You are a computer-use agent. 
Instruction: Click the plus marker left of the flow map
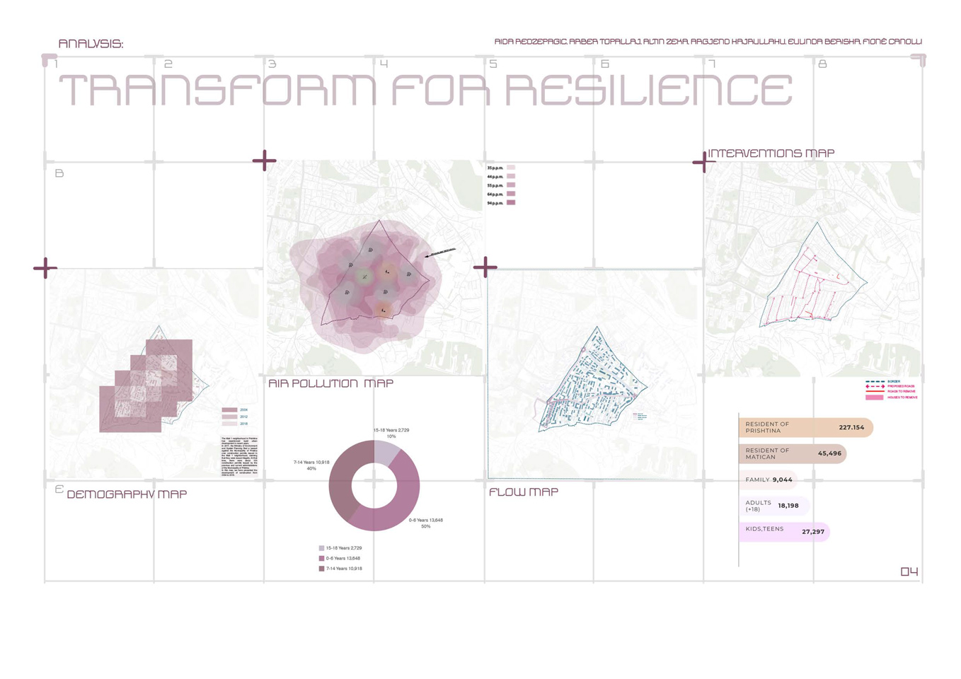(x=485, y=267)
